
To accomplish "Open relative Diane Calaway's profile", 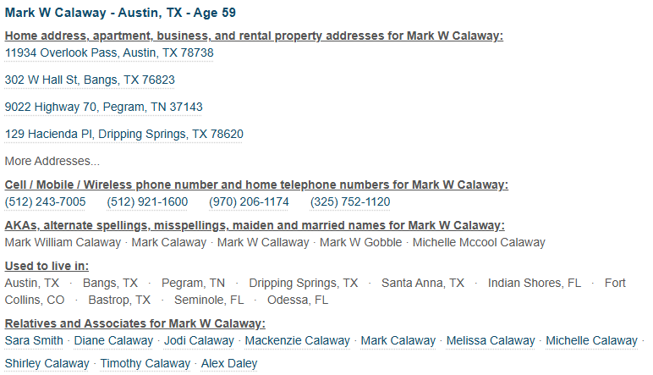I will pyautogui.click(x=113, y=341).
